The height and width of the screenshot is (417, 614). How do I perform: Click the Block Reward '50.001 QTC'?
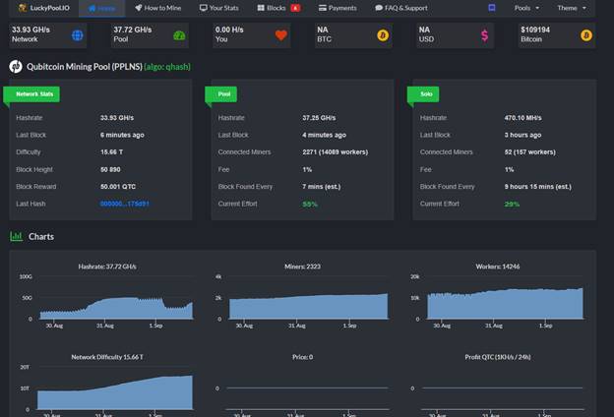[x=118, y=187]
